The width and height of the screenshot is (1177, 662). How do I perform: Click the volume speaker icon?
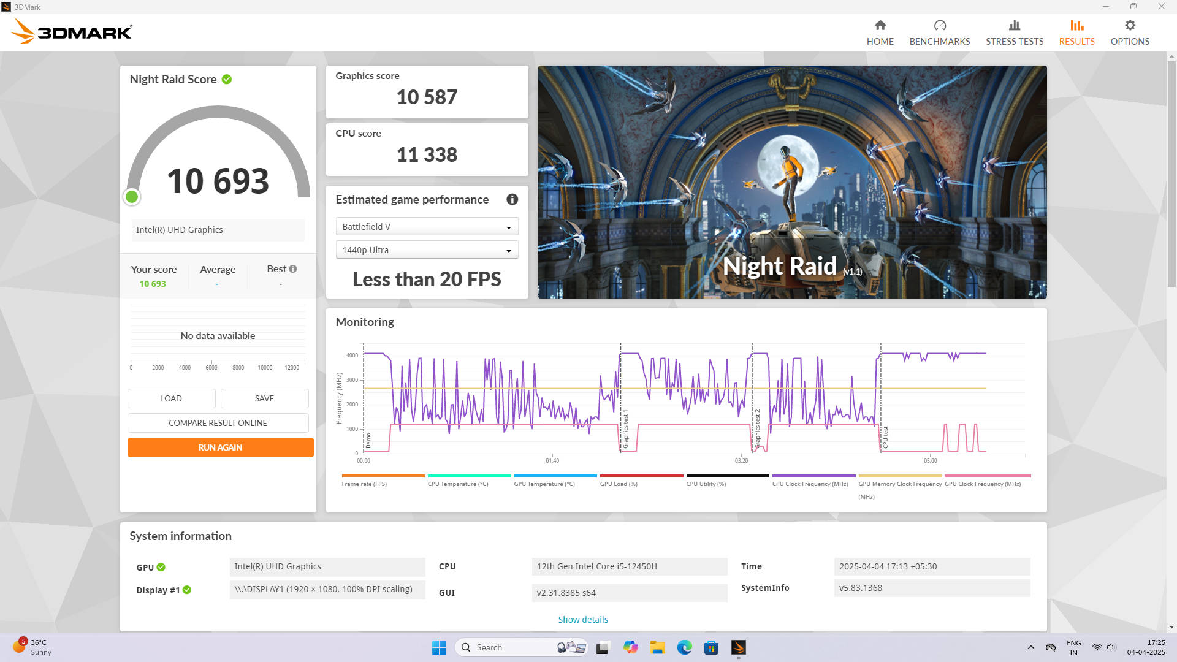[1110, 647]
